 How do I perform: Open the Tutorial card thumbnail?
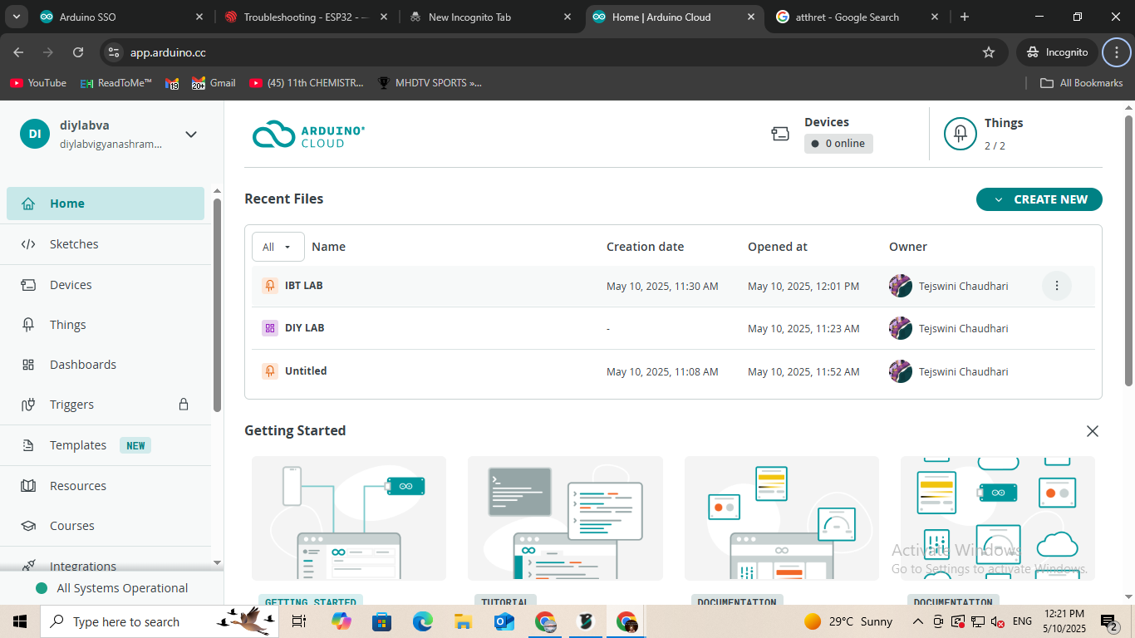tap(565, 518)
